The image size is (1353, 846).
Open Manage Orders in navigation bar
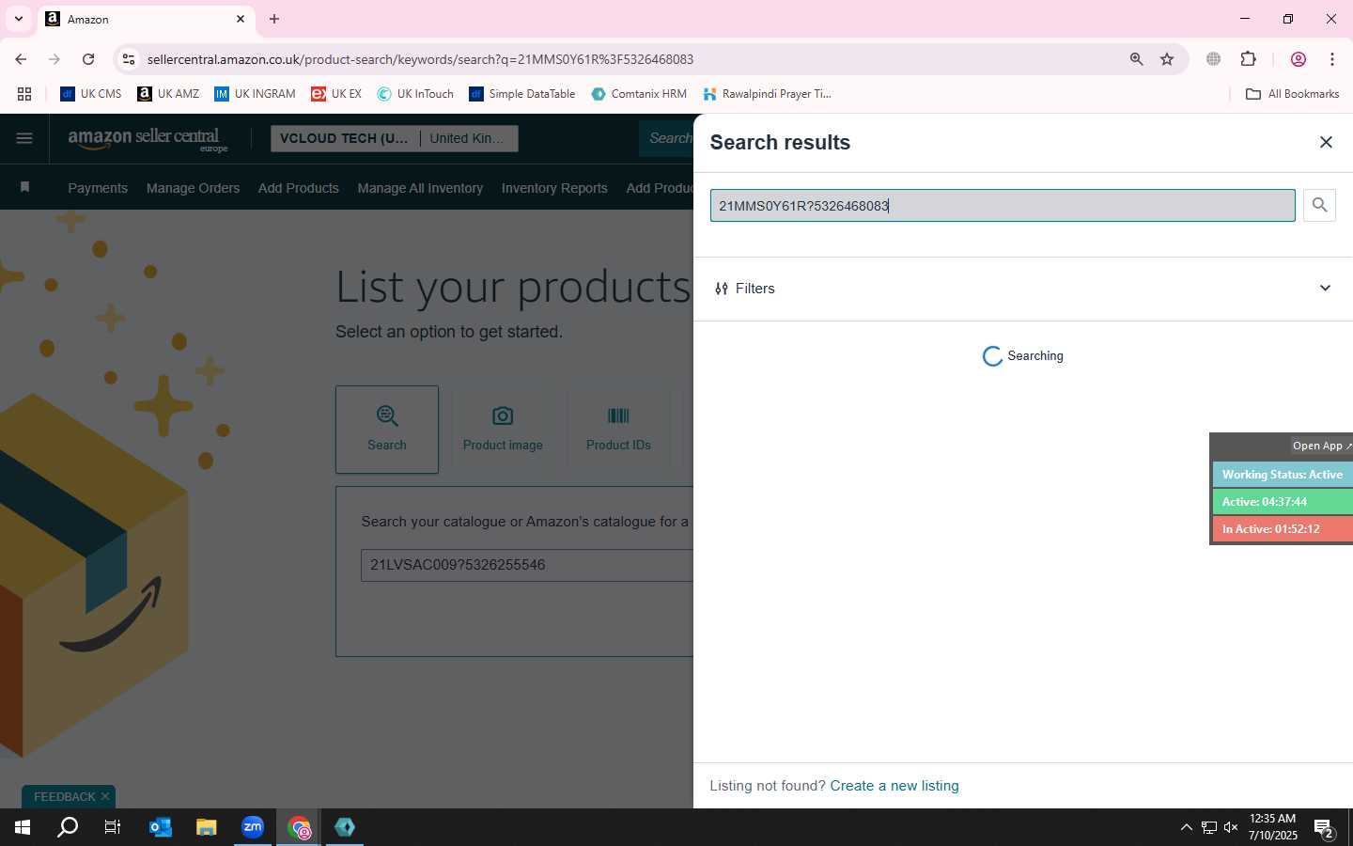click(x=193, y=188)
